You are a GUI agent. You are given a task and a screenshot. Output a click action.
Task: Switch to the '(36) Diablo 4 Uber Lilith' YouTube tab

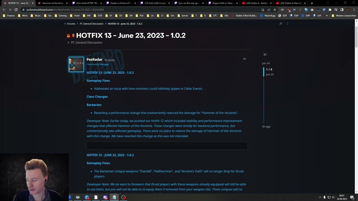291,3
